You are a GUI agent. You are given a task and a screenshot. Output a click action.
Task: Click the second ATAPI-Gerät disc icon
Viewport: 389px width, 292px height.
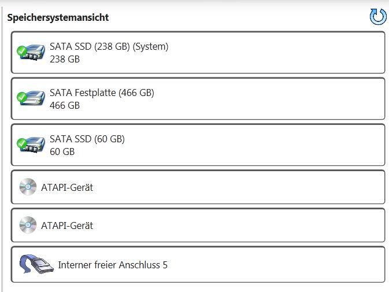pos(28,225)
